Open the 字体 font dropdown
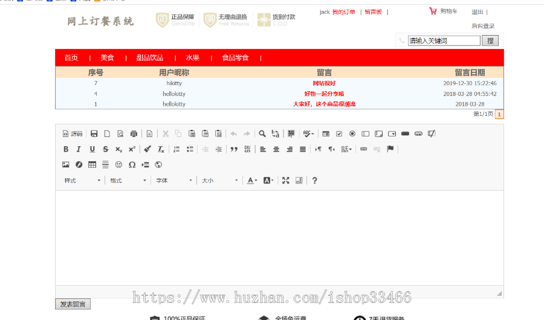The width and height of the screenshot is (544, 320). coord(174,180)
